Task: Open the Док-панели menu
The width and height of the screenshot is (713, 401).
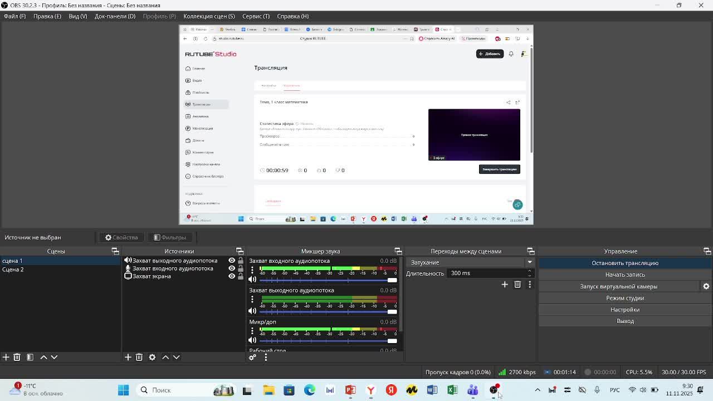Action: 115,16
